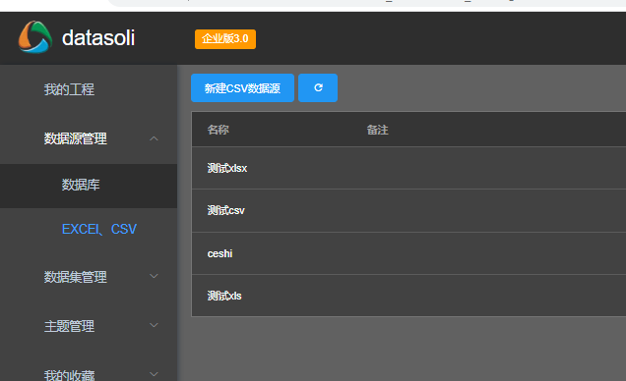Open 我的工程 in the sidebar
The width and height of the screenshot is (626, 381).
[69, 89]
